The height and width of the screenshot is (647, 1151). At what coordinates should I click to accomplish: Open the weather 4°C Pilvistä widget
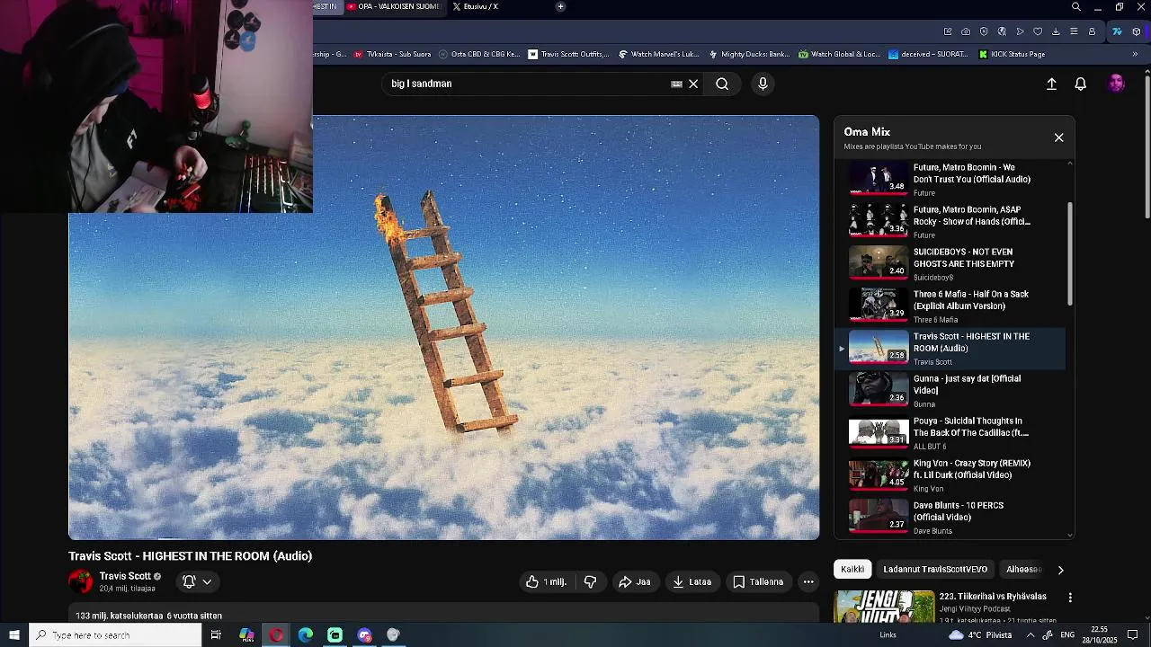coord(981,635)
